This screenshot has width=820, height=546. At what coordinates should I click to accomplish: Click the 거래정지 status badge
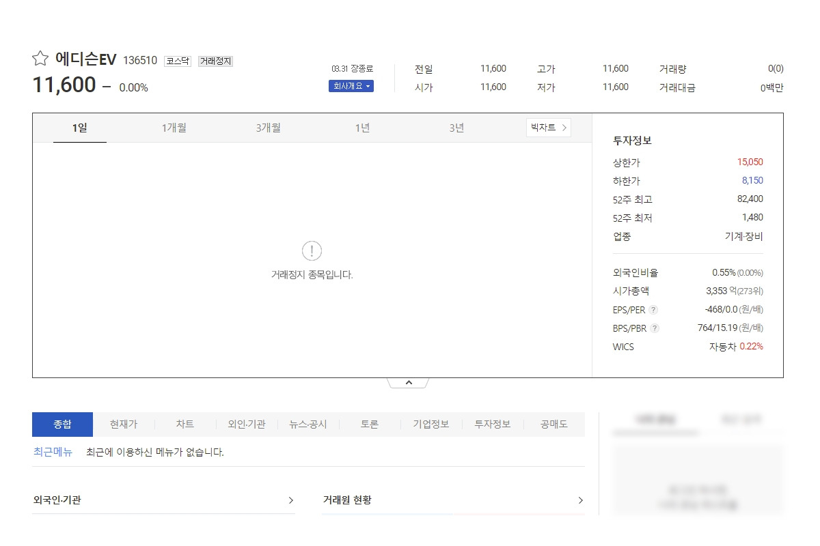pyautogui.click(x=216, y=61)
